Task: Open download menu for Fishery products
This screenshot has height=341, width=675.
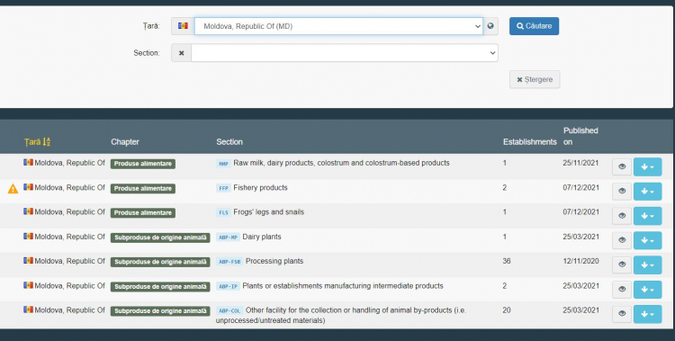Action: pos(647,191)
